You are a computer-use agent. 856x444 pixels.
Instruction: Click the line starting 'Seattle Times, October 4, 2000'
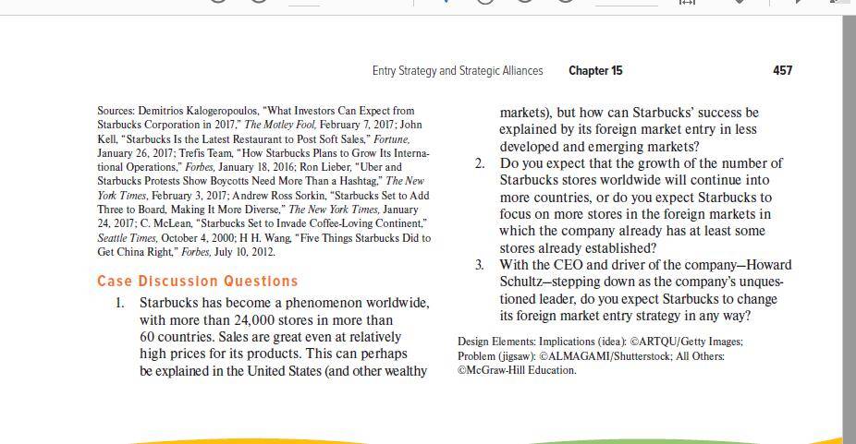[x=264, y=238]
